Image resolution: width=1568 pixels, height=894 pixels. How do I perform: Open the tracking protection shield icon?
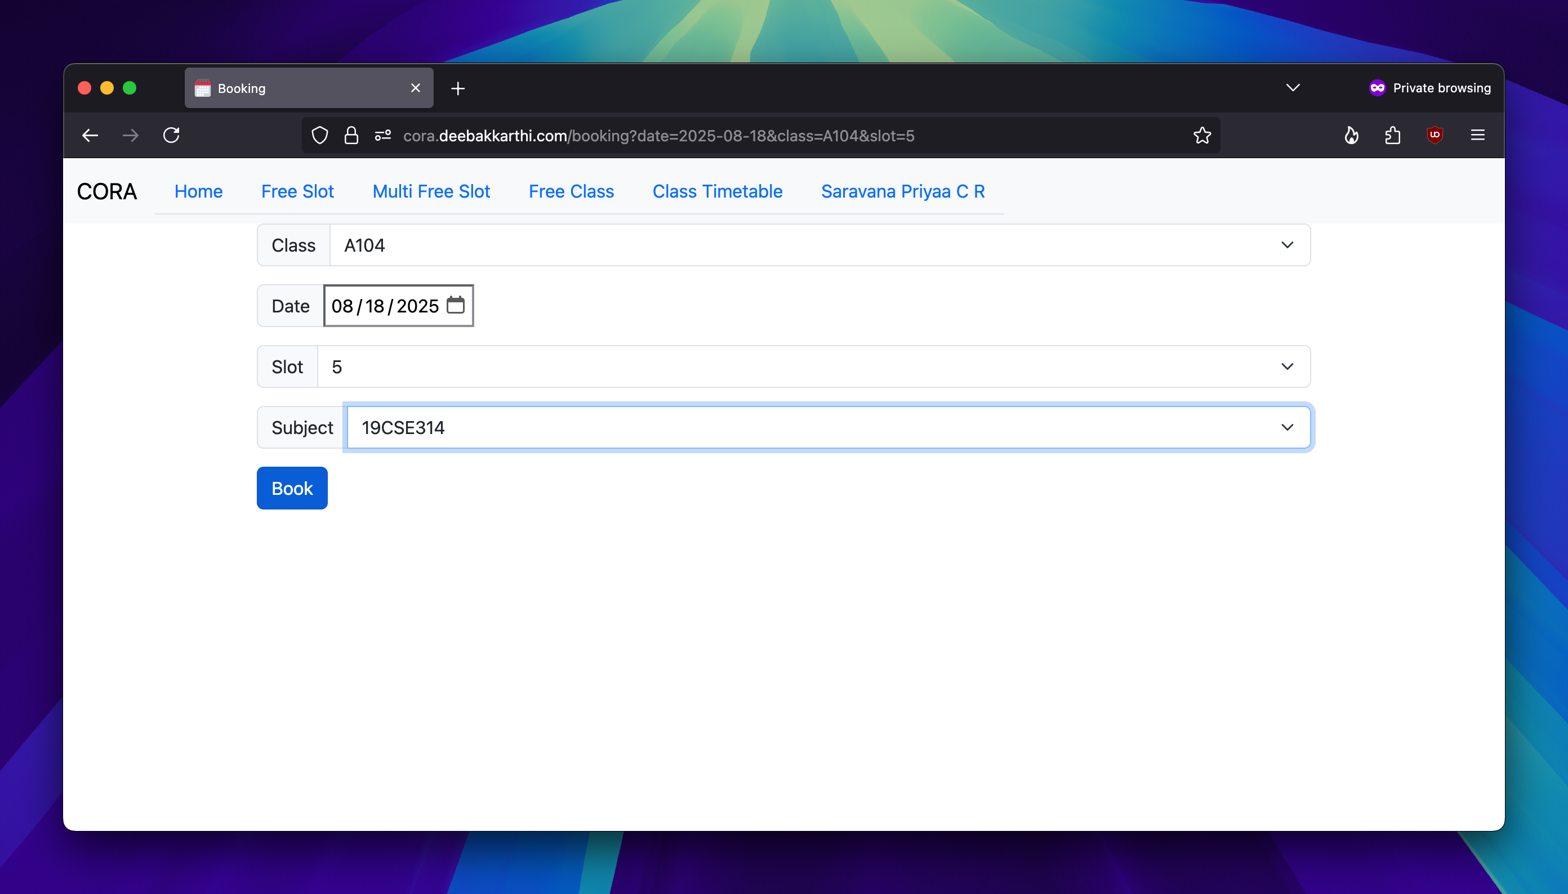point(319,136)
